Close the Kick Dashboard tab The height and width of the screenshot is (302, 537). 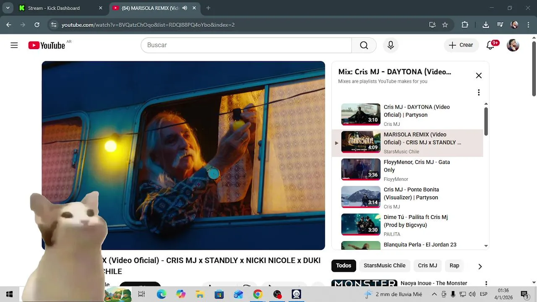pyautogui.click(x=101, y=8)
